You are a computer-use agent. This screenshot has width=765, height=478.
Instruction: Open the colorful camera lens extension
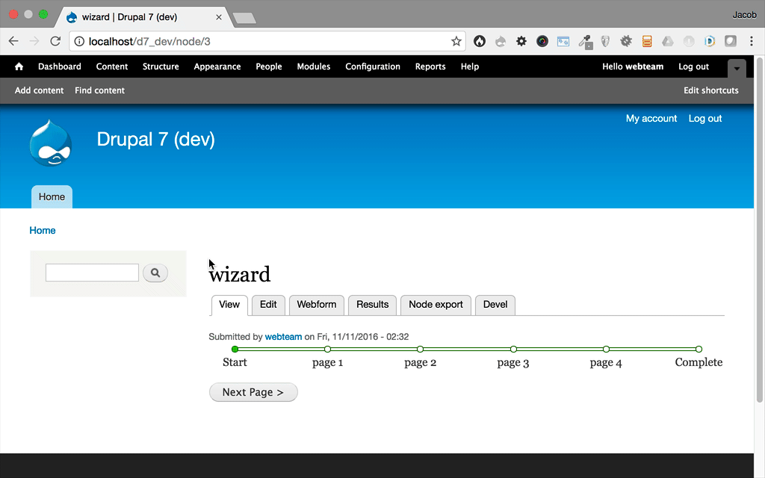(x=542, y=42)
